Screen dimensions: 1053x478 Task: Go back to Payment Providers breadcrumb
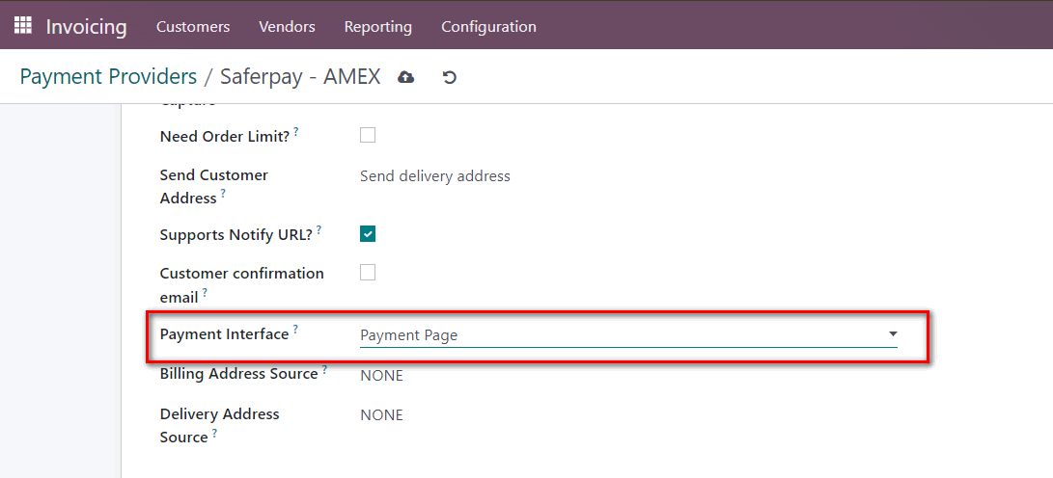coord(108,77)
